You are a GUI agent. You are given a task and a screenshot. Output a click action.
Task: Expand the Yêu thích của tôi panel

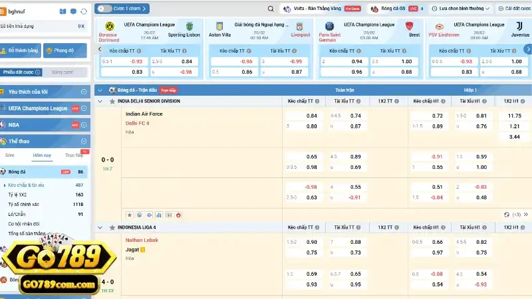point(83,92)
